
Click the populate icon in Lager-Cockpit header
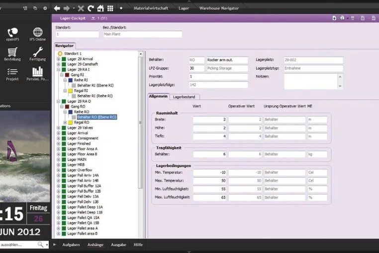tap(334, 18)
